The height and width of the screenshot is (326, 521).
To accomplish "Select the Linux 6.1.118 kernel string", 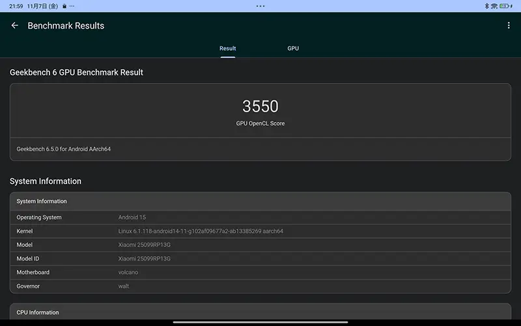I will (x=201, y=231).
